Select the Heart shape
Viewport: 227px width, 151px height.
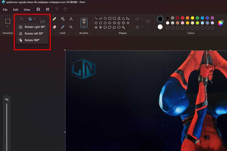119,27
